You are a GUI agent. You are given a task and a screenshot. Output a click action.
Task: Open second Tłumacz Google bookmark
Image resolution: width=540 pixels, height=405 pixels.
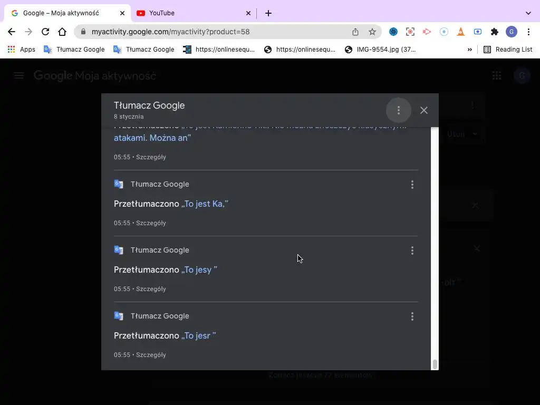[143, 49]
